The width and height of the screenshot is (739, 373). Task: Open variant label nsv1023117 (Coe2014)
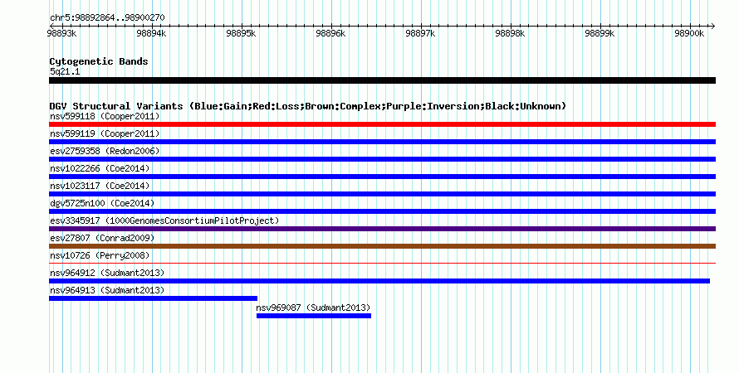(100, 186)
